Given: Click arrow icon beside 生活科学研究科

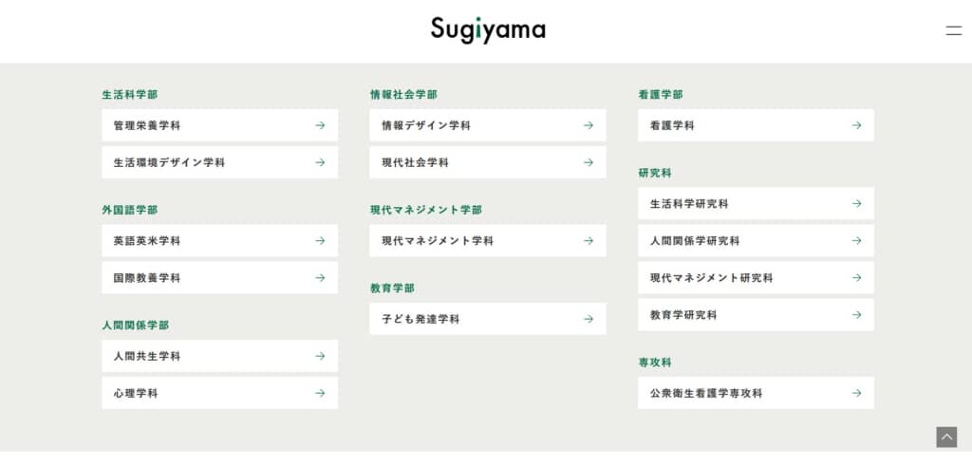Looking at the screenshot, I should (x=856, y=203).
